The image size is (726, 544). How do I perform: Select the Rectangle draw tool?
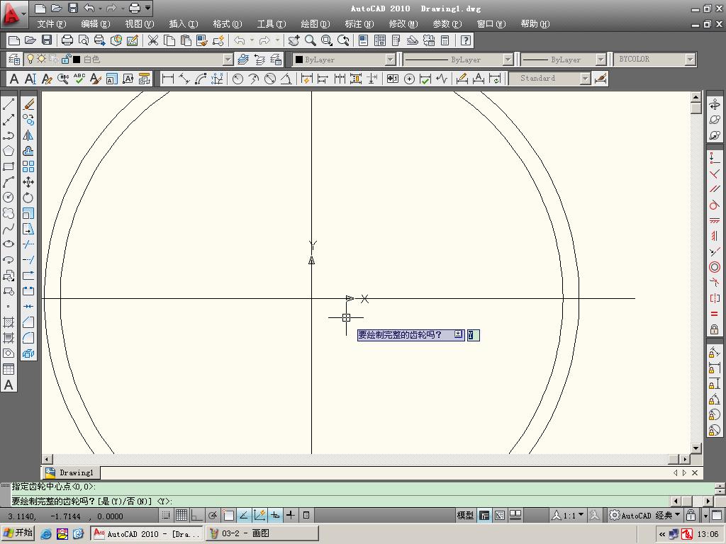pyautogui.click(x=9, y=166)
